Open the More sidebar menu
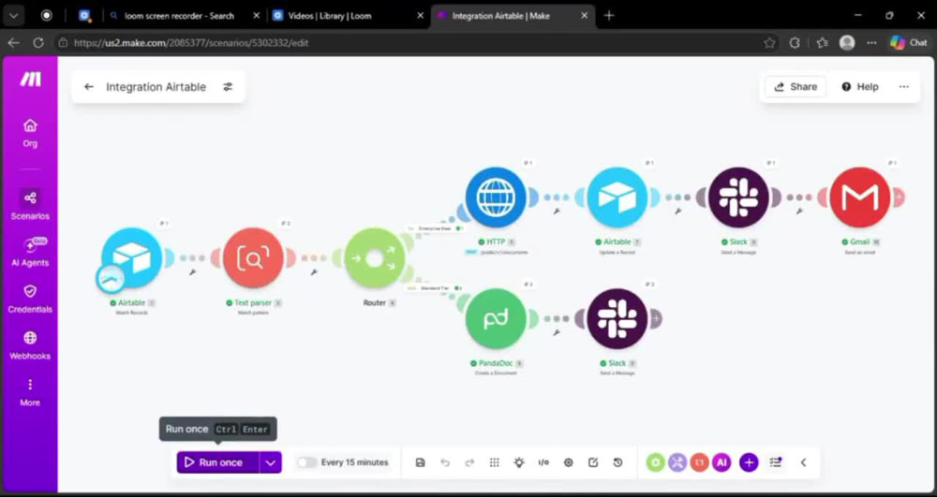Image resolution: width=937 pixels, height=497 pixels. (x=30, y=391)
